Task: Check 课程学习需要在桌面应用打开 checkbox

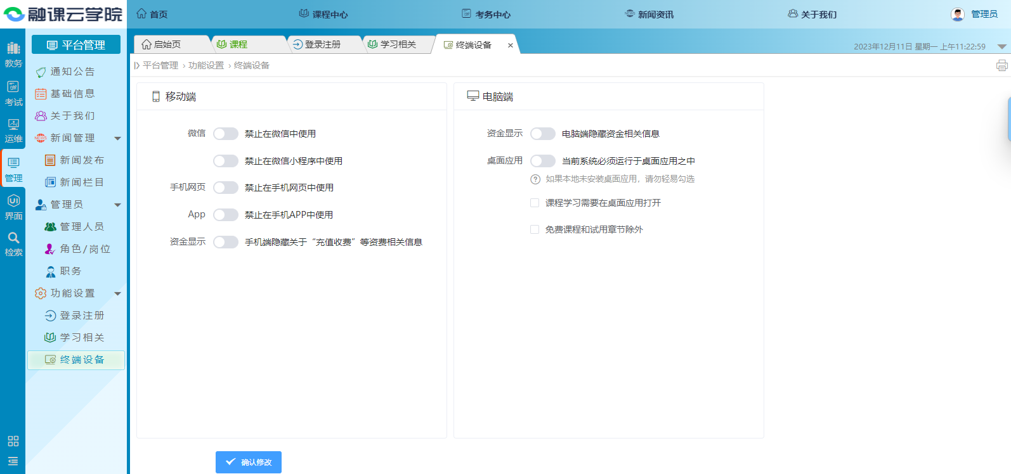Action: tap(535, 203)
